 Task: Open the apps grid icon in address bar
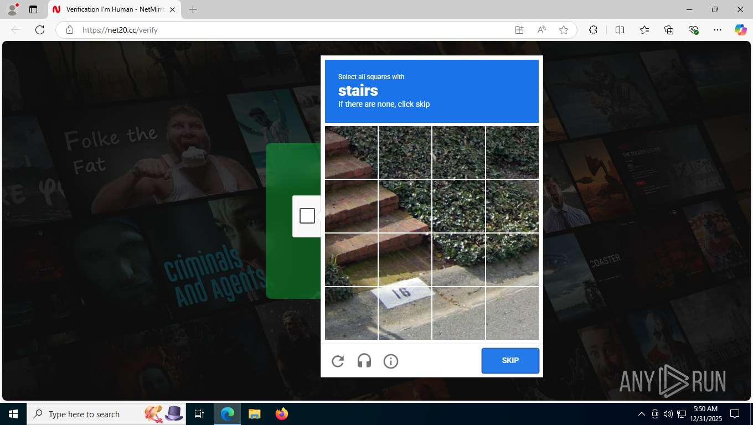click(519, 30)
